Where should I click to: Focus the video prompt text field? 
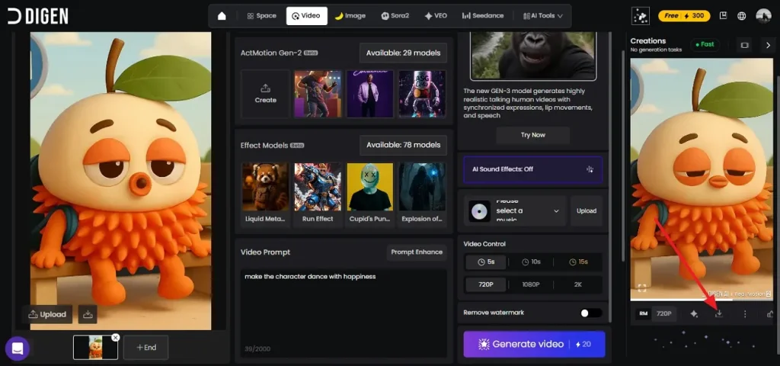(344, 313)
